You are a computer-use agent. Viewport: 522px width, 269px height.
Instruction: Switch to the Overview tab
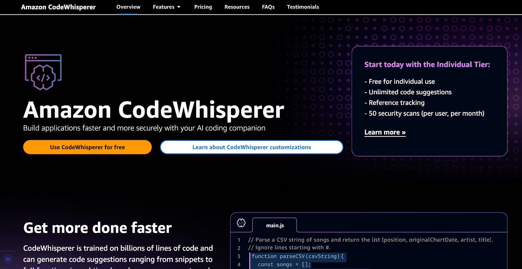[128, 7]
